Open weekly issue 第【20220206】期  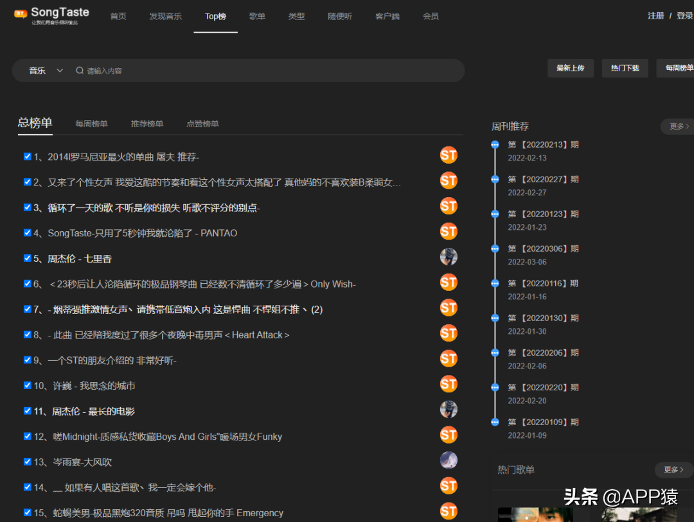(x=543, y=352)
